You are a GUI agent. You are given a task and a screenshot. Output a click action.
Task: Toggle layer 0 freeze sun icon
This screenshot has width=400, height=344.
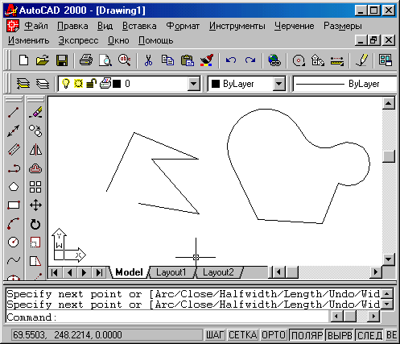click(x=78, y=84)
